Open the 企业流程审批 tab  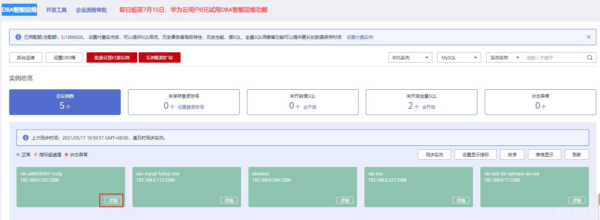[91, 10]
